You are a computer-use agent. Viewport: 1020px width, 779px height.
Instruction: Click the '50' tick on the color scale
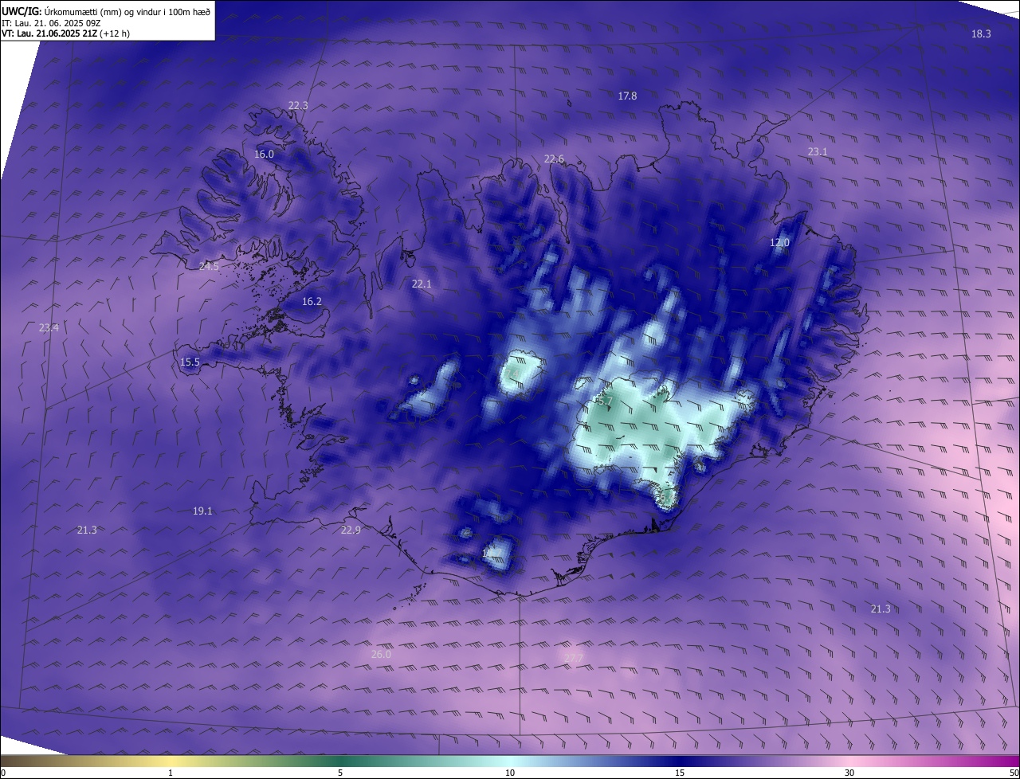[1014, 773]
